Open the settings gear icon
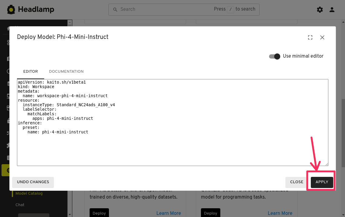 click(320, 10)
